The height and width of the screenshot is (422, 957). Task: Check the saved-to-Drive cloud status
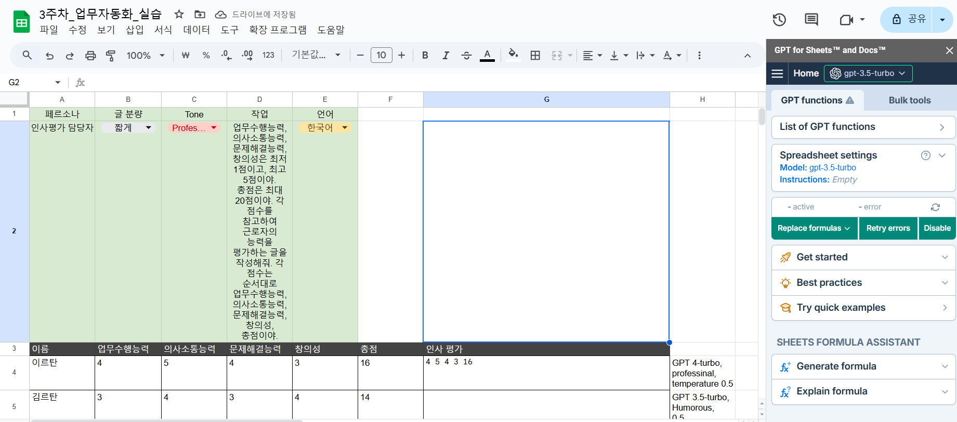[x=221, y=15]
